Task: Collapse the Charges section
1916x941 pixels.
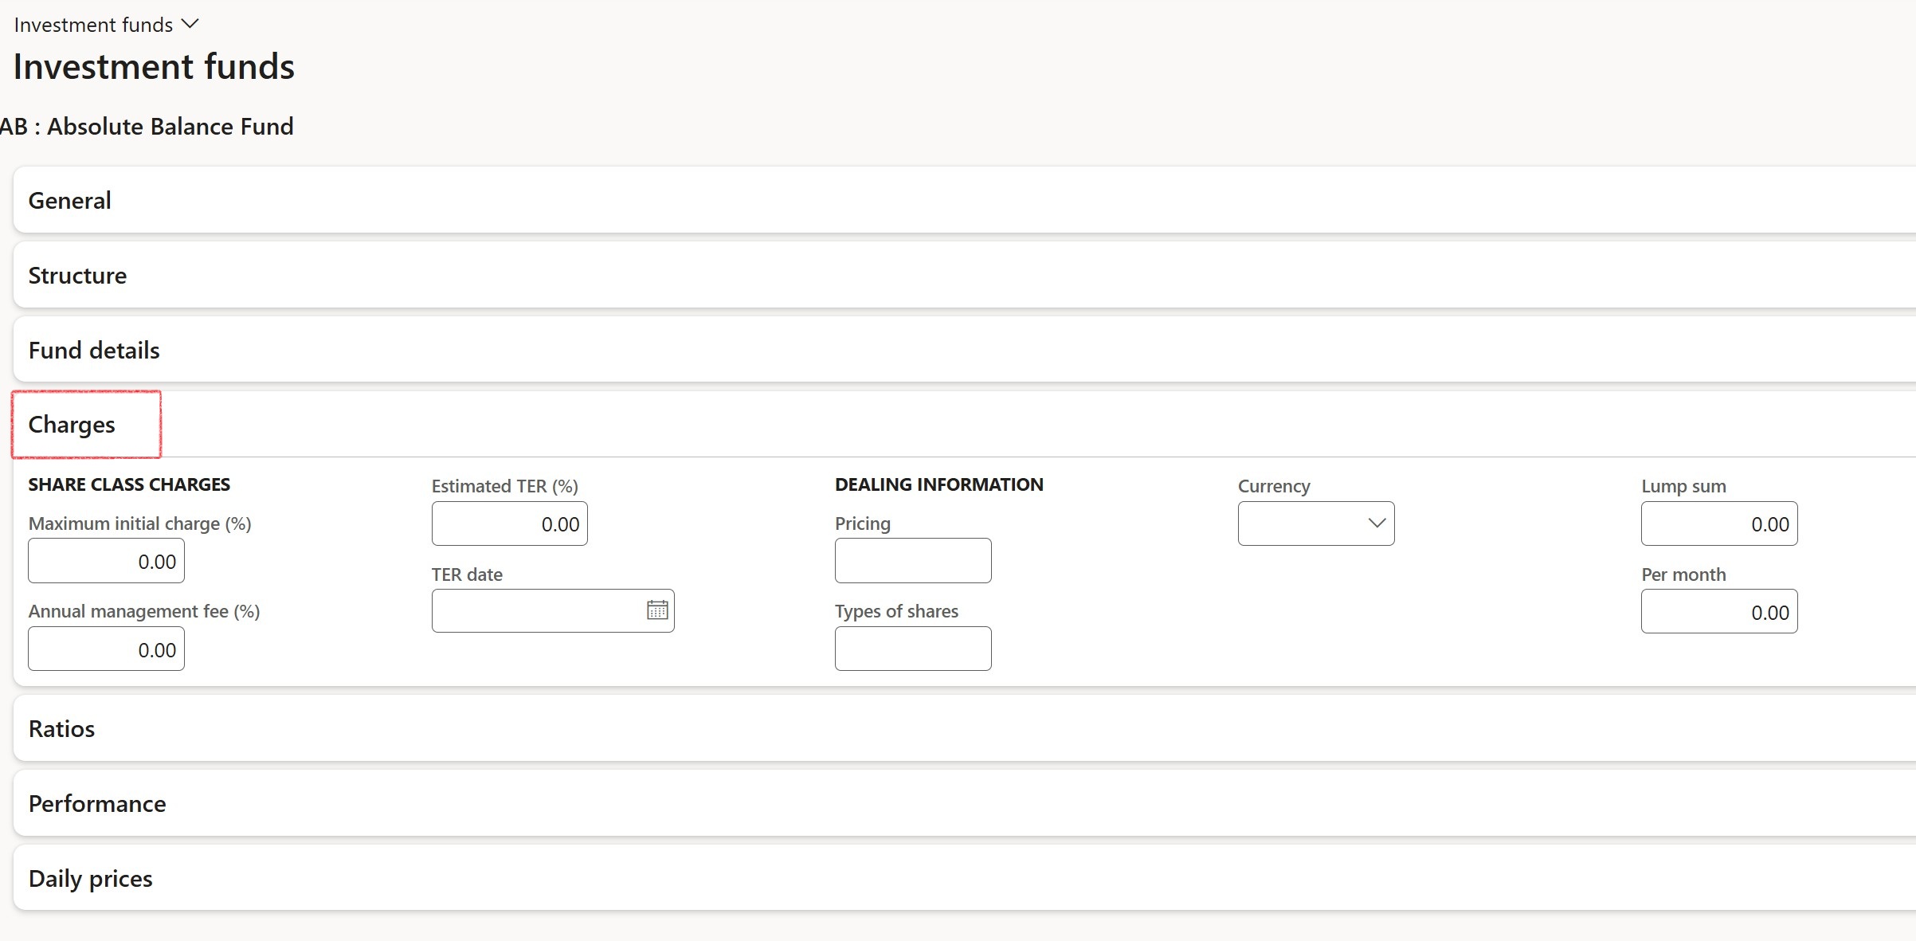Action: (x=964, y=425)
